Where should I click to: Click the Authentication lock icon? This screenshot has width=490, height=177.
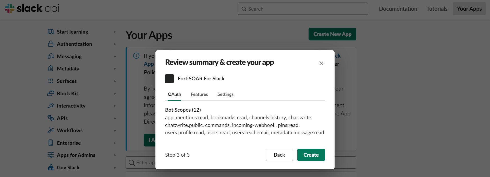[x=51, y=44]
